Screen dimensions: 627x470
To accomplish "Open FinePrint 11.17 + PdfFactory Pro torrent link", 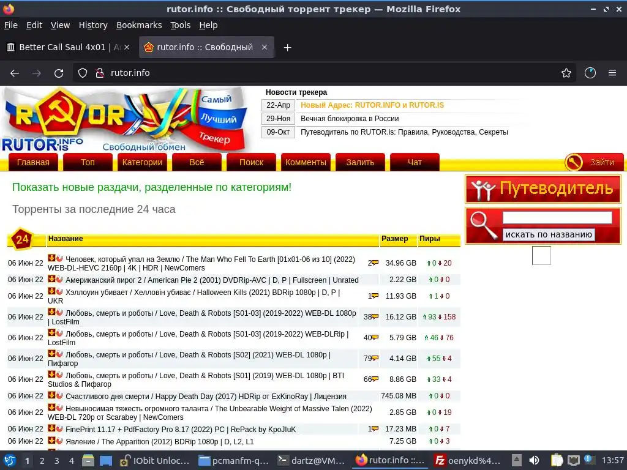I will pyautogui.click(x=181, y=429).
